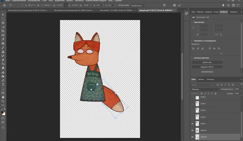Select the Слой 1 layer thumbnail

[197, 124]
